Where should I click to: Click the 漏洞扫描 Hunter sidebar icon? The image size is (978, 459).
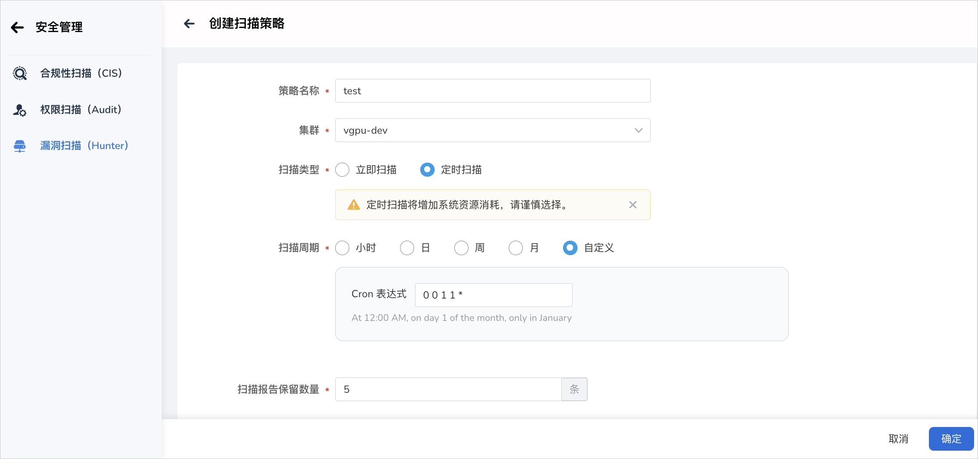20,146
